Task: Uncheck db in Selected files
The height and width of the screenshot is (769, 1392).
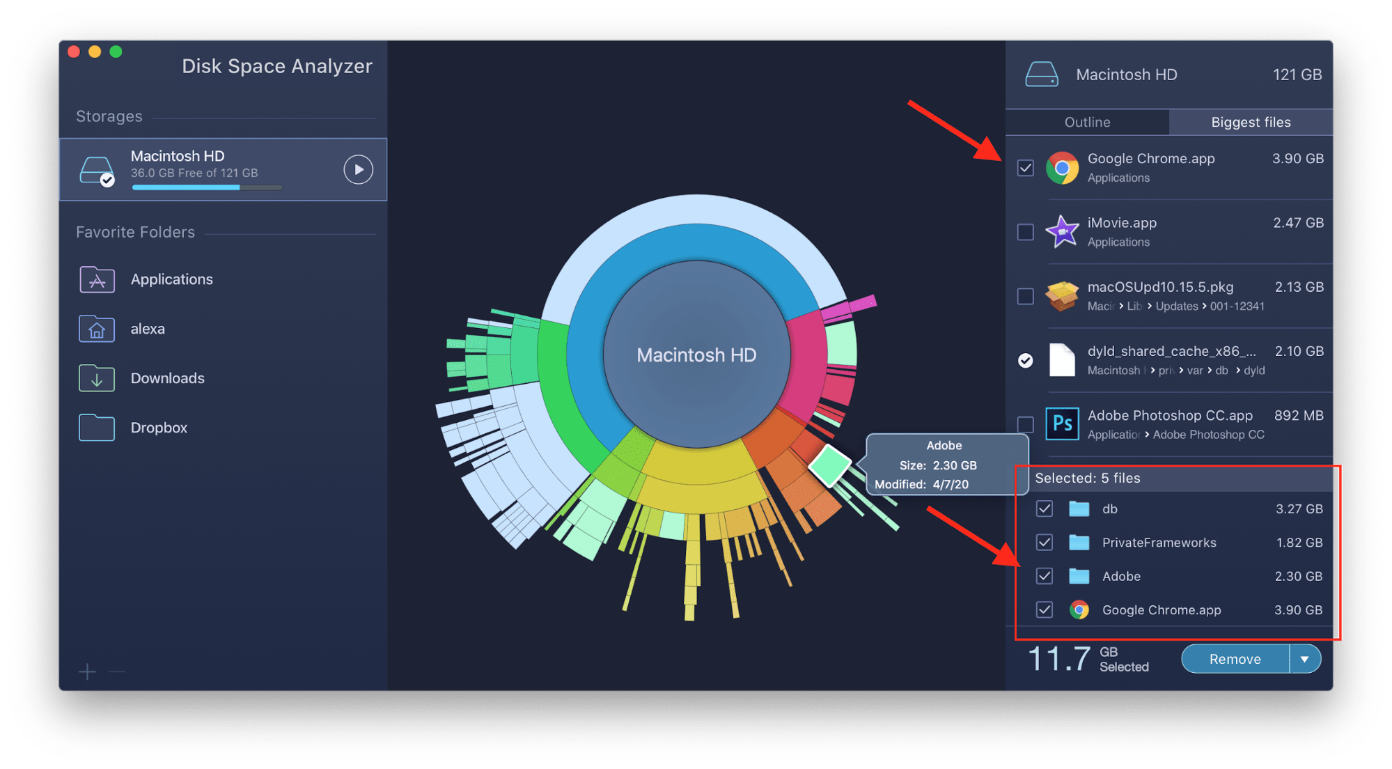Action: pos(1044,508)
